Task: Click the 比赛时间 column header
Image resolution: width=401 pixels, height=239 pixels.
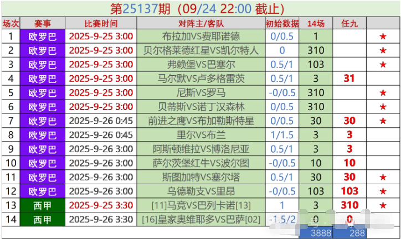Action: [101, 23]
